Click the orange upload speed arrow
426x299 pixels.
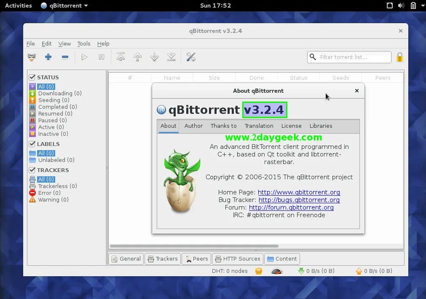pyautogui.click(x=359, y=271)
